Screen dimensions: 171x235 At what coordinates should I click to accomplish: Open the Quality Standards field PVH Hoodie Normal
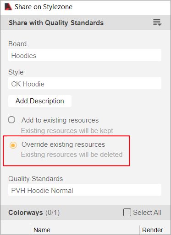click(x=85, y=190)
